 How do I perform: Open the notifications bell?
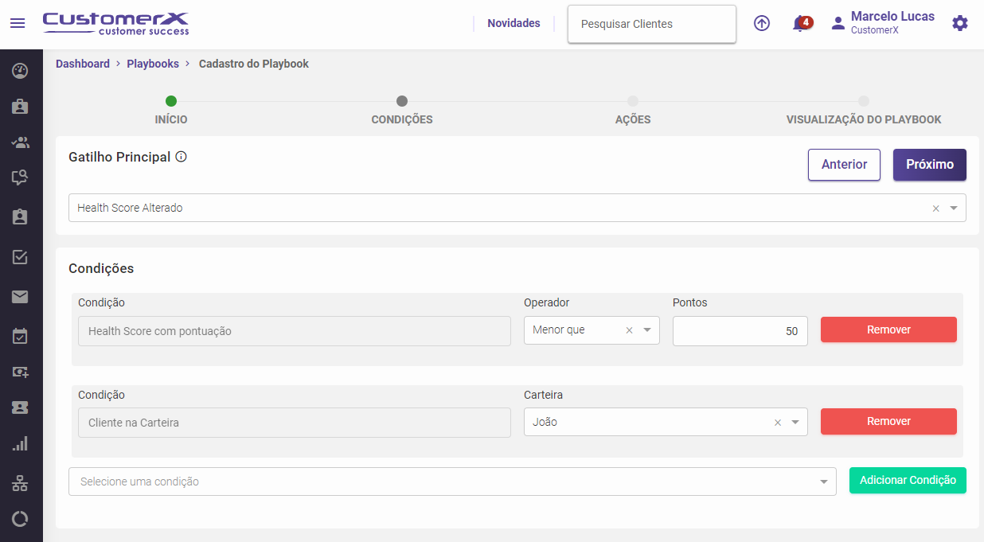800,24
